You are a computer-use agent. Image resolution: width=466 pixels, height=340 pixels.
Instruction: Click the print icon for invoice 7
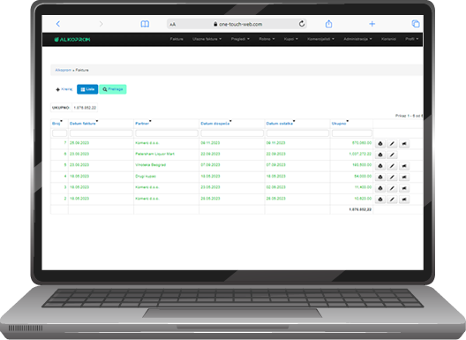click(x=380, y=144)
